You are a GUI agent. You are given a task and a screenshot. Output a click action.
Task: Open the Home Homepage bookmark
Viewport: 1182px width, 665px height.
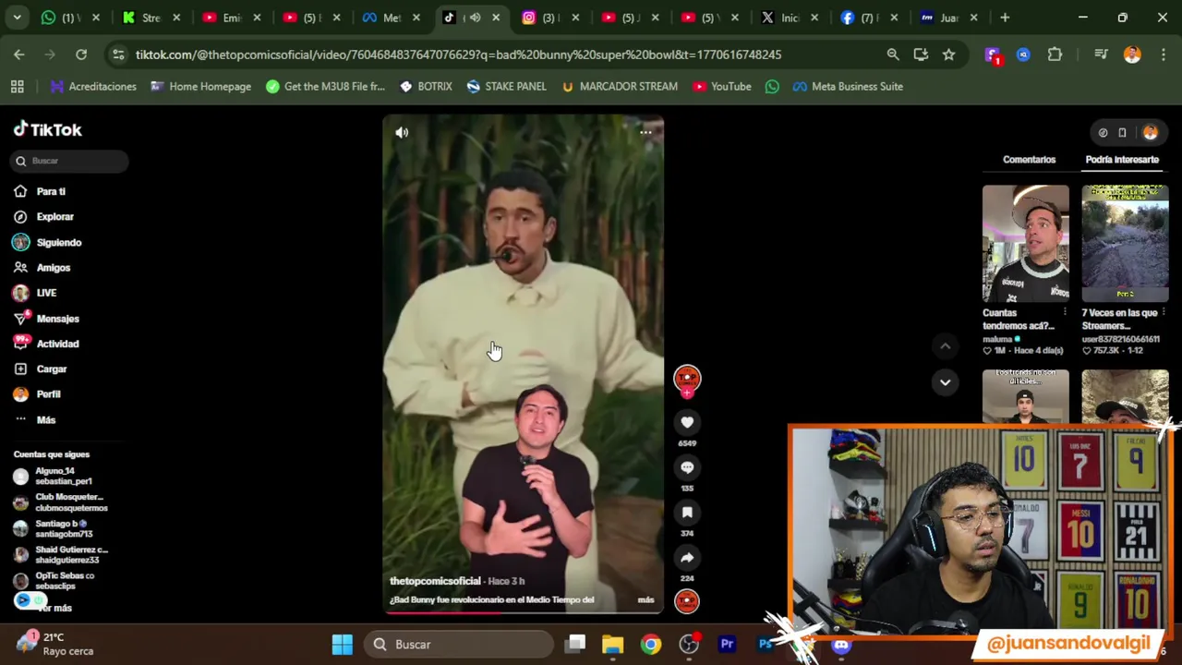pyautogui.click(x=200, y=87)
